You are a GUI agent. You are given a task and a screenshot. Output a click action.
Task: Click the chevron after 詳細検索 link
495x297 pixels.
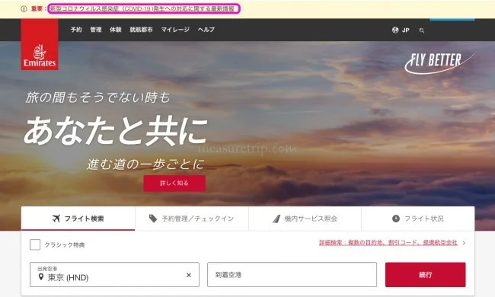[x=464, y=243]
